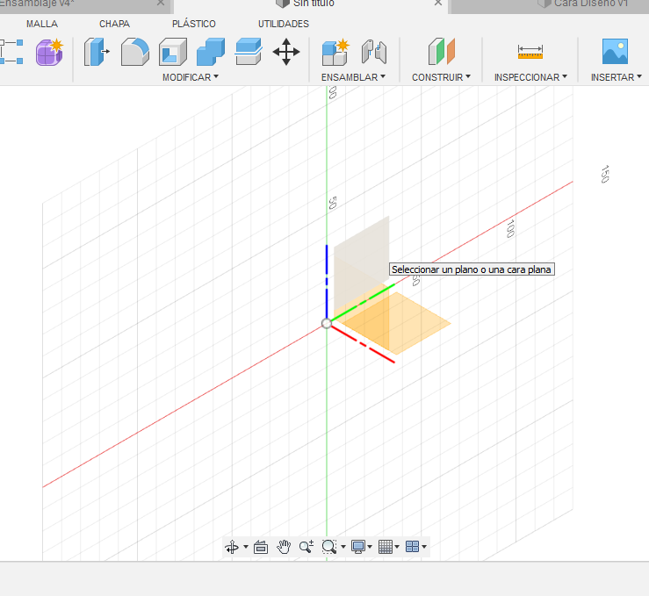Click the Grid and Snaps icon
This screenshot has height=596, width=649.
point(386,547)
